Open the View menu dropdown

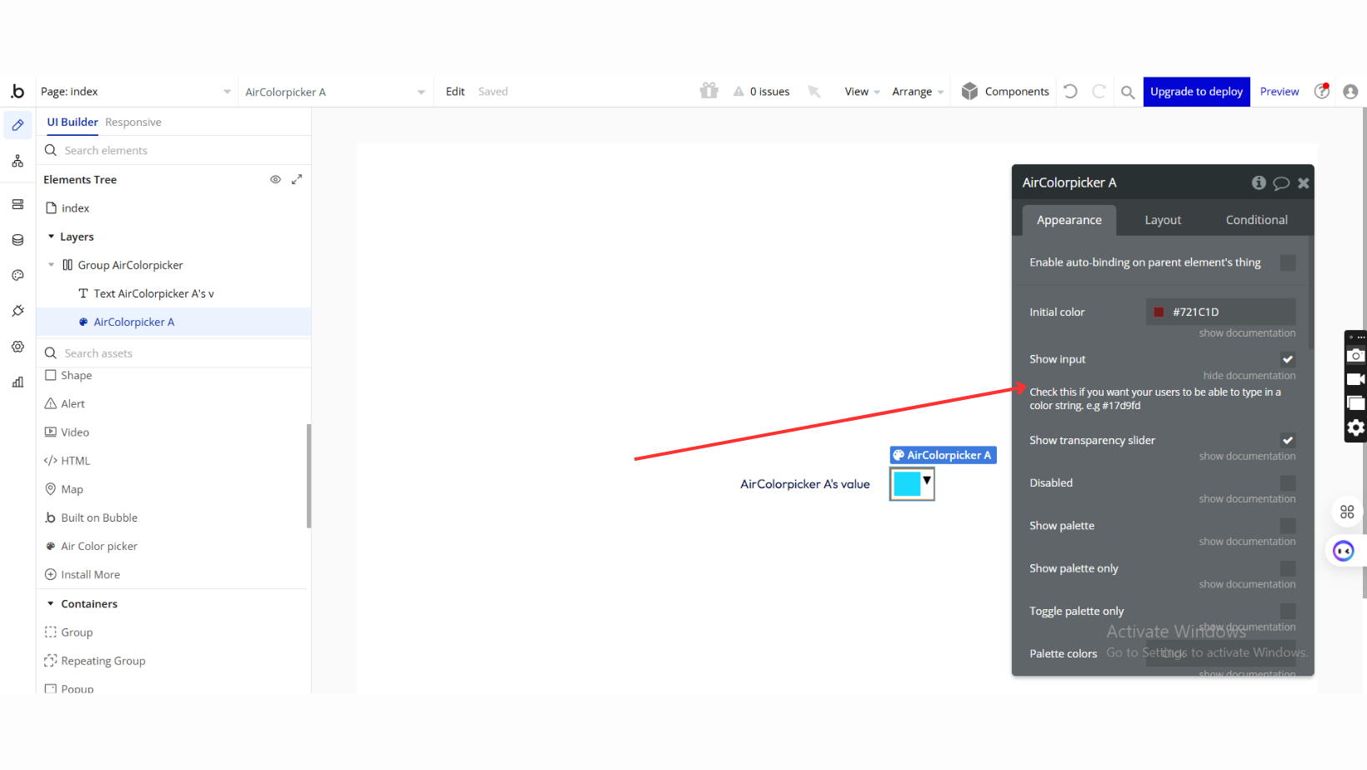862,92
